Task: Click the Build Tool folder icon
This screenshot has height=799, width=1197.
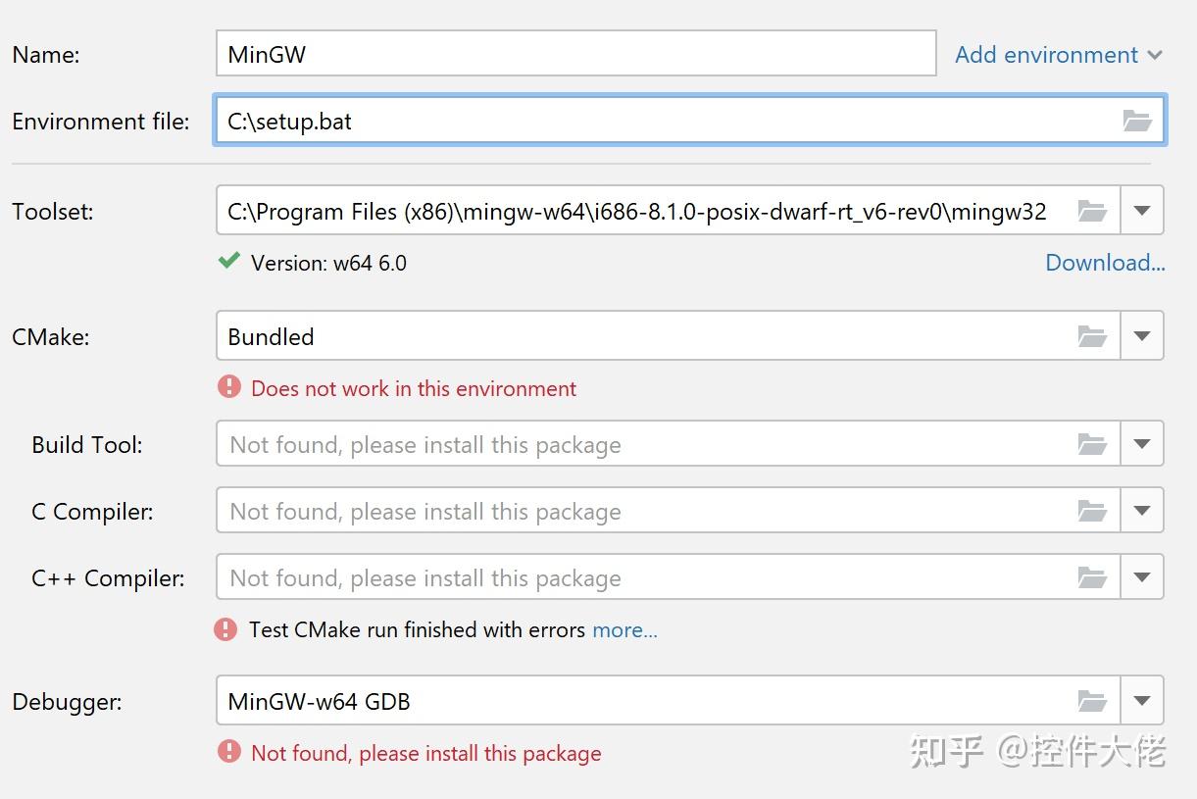Action: pos(1092,443)
